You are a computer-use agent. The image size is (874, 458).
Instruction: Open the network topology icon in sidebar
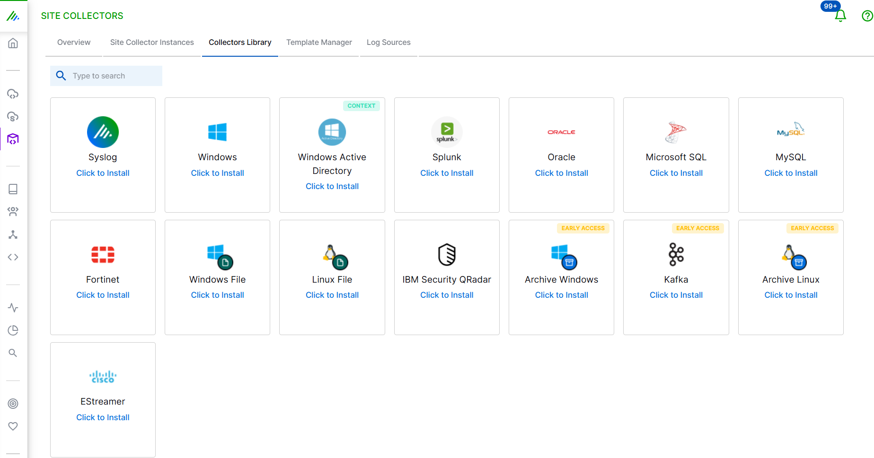click(x=13, y=234)
